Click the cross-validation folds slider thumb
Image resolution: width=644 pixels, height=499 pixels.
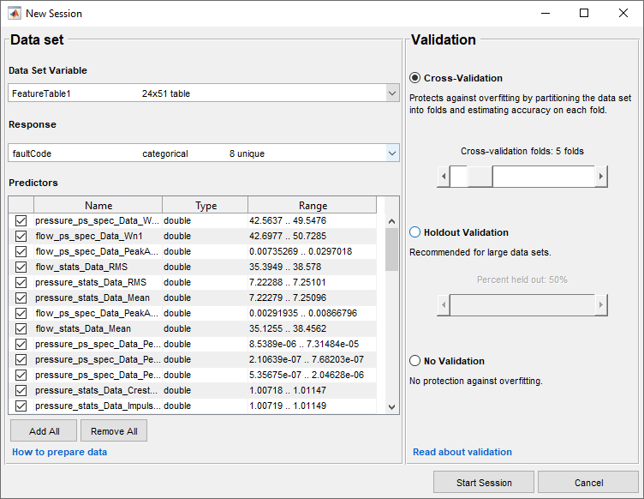480,177
